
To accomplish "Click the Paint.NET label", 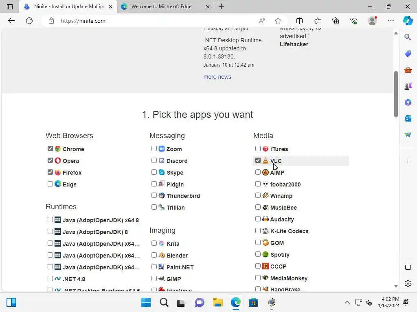I will point(180,267).
